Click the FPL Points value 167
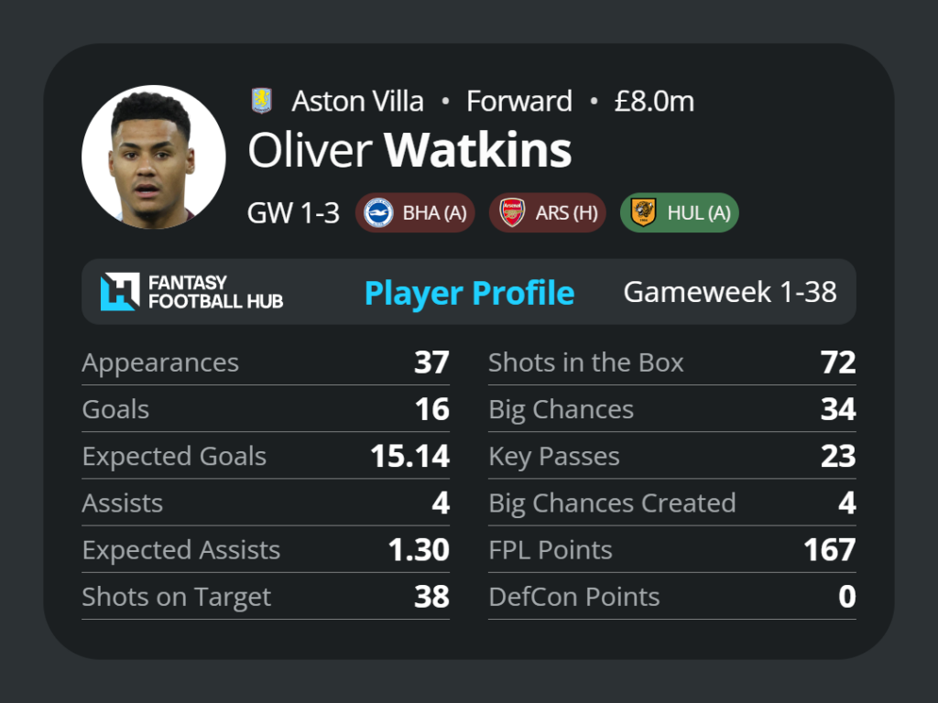The width and height of the screenshot is (938, 703). click(x=829, y=550)
